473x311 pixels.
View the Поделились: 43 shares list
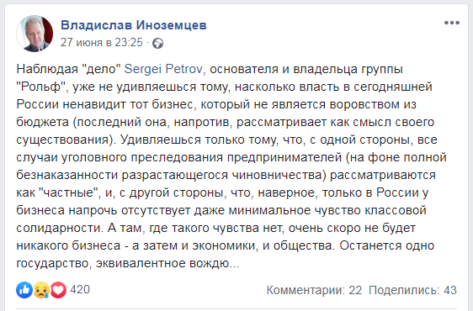pos(412,290)
